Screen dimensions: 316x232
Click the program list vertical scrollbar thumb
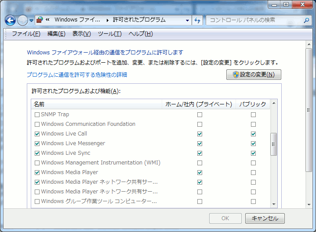(x=274, y=144)
